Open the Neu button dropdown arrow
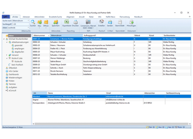 39,28
